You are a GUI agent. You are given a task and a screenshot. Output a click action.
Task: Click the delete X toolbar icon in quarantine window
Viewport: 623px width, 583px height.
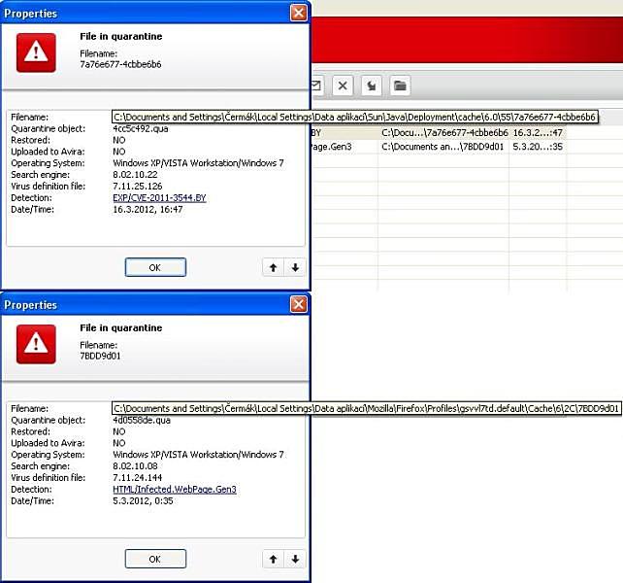343,86
